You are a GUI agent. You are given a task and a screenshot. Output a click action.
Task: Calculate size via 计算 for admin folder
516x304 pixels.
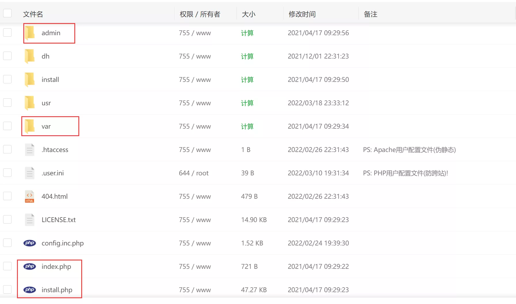[247, 33]
